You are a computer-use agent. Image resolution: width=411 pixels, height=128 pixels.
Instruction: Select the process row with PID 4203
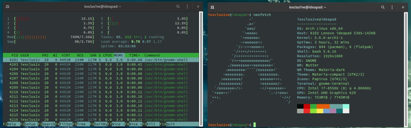pos(101,64)
